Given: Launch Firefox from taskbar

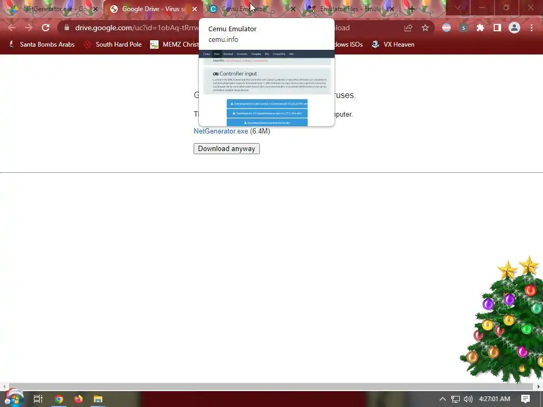Looking at the screenshot, I should [x=78, y=399].
